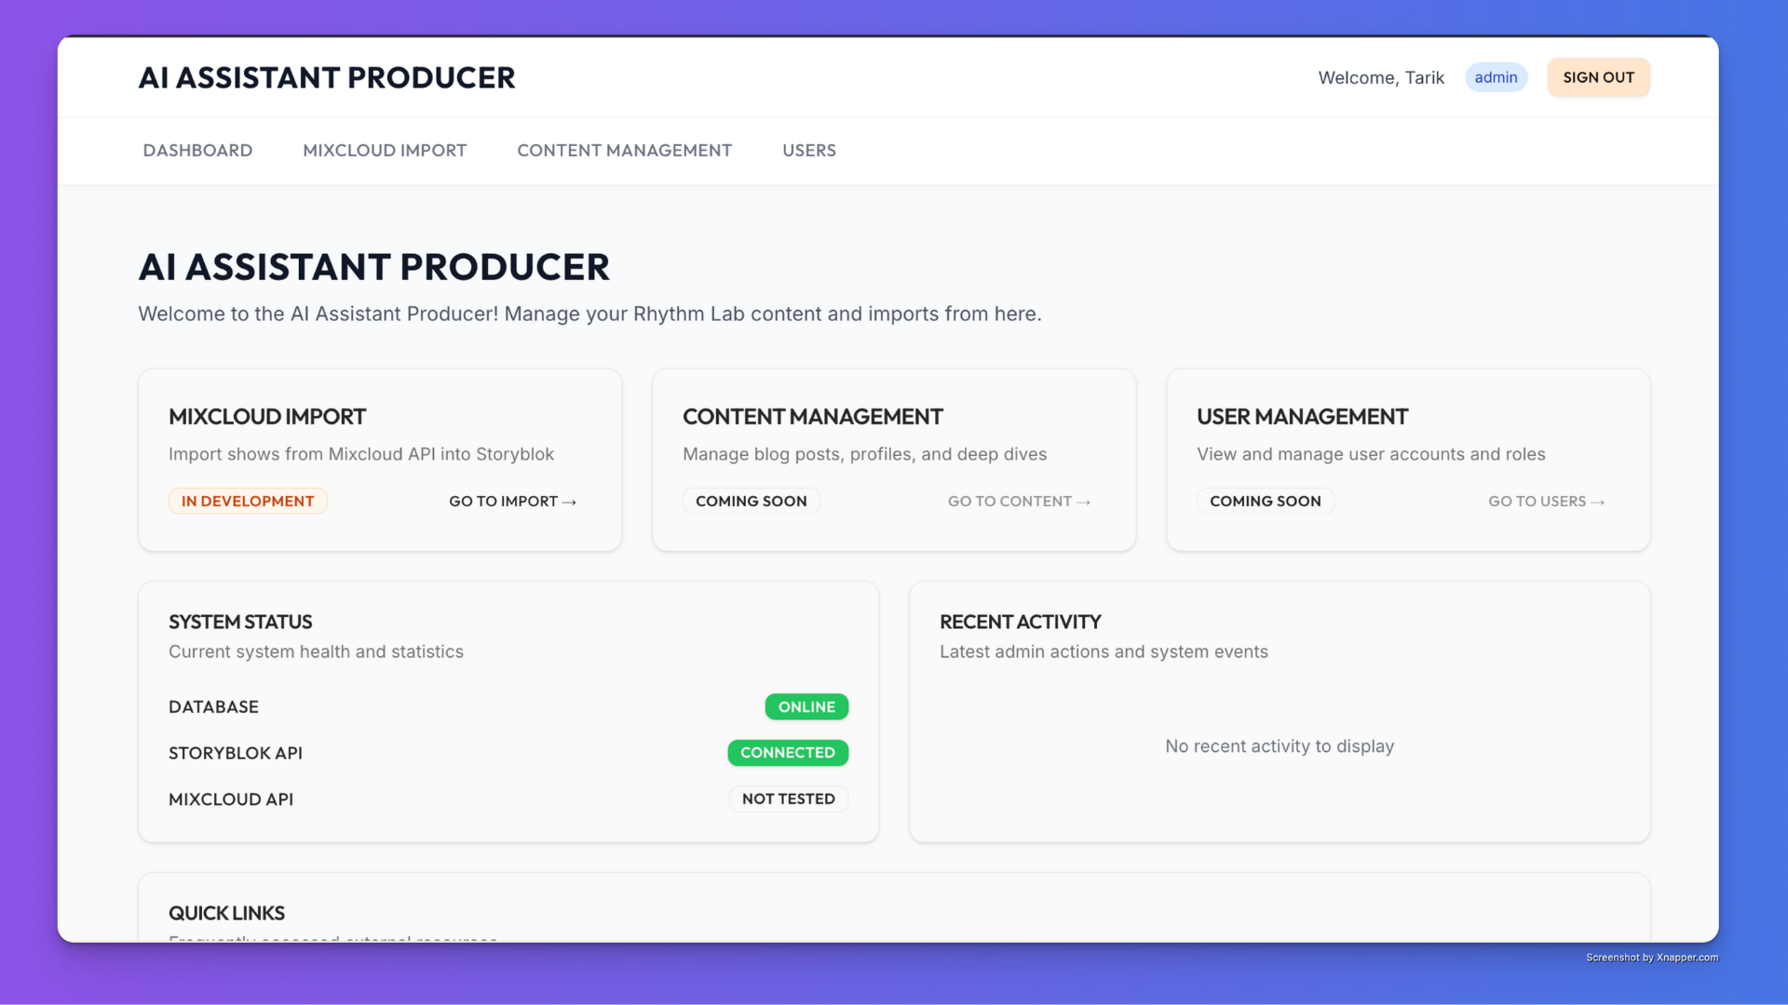Click the Not Tested Mixcloud API badge
This screenshot has height=1005, width=1788.
coord(788,799)
